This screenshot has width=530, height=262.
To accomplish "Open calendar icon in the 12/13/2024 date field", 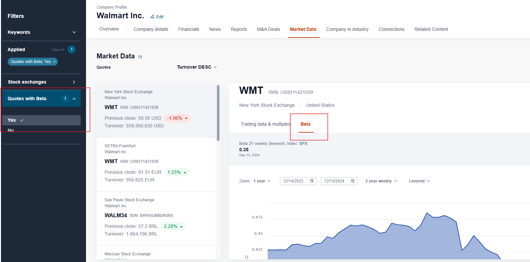I will [x=353, y=181].
